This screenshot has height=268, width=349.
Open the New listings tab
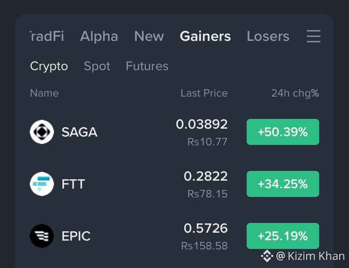(x=149, y=36)
